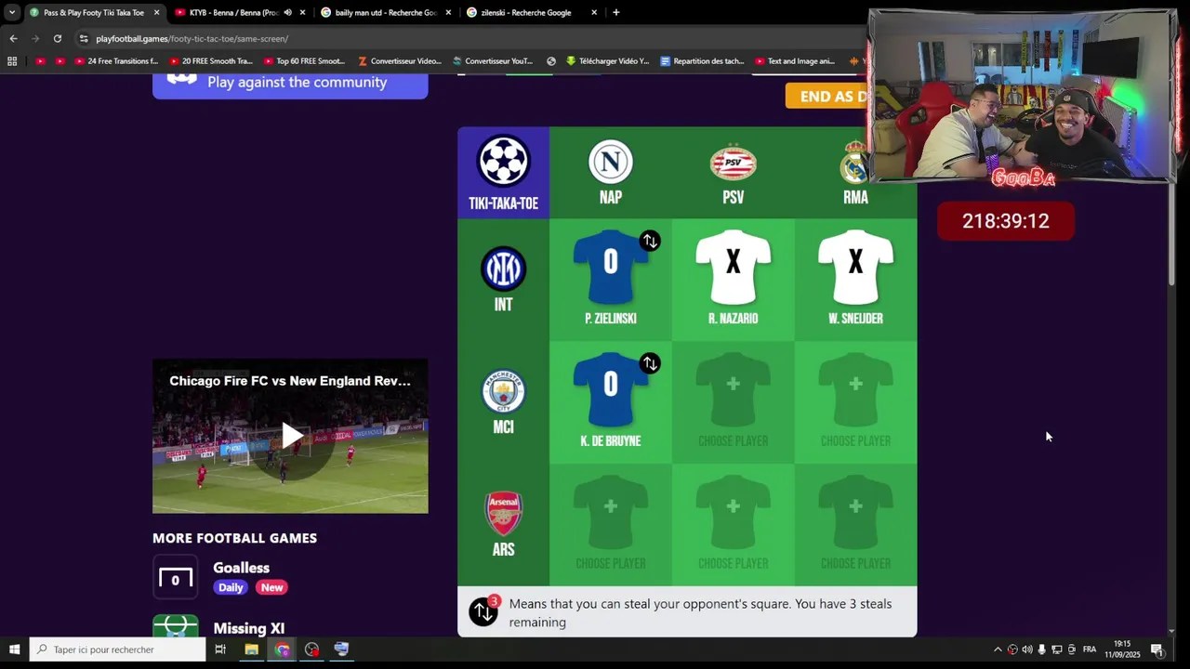
Task: Click the address bar URL field
Action: [465, 39]
